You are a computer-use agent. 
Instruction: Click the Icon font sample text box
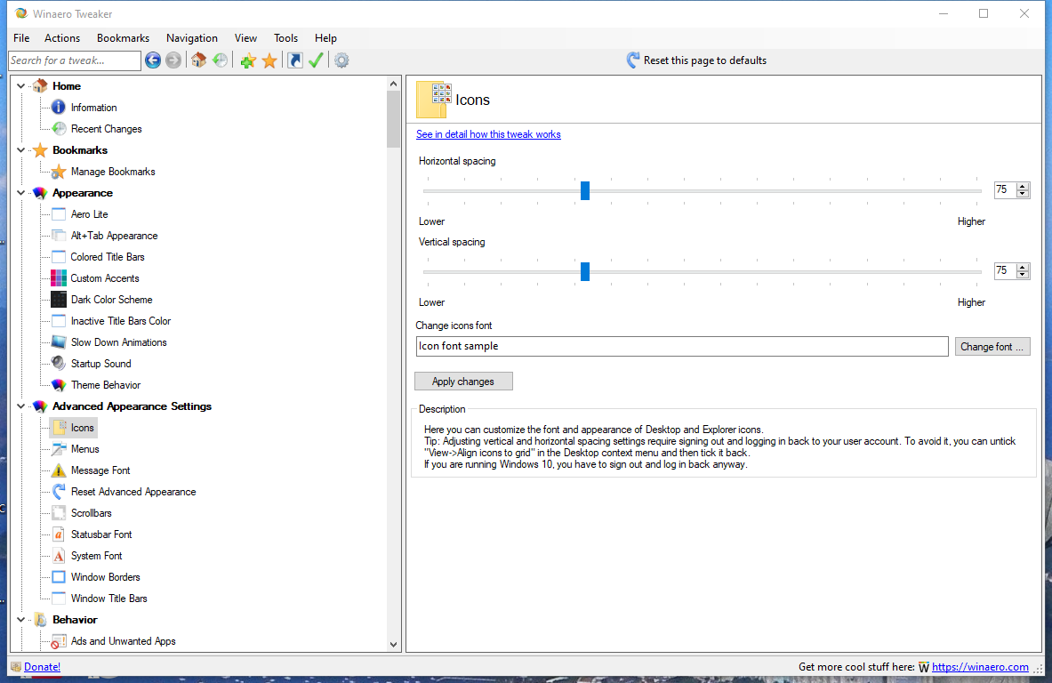[682, 346]
